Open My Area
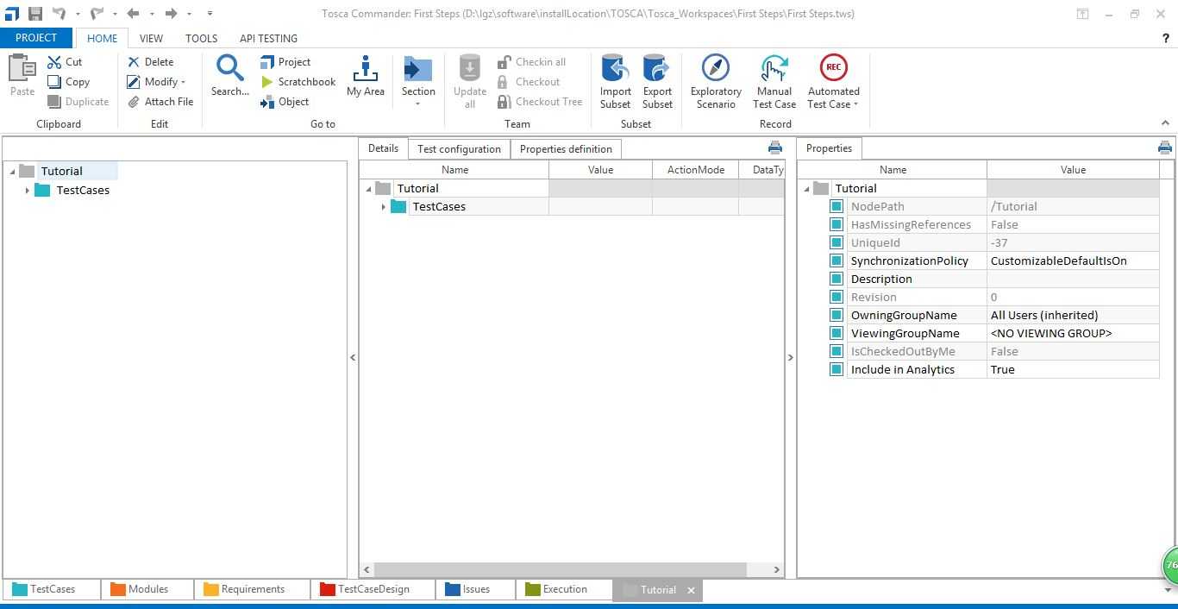1178x609 pixels. click(366, 75)
